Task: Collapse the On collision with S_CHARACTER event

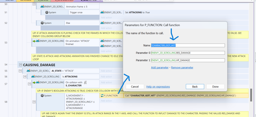Action: (29, 84)
